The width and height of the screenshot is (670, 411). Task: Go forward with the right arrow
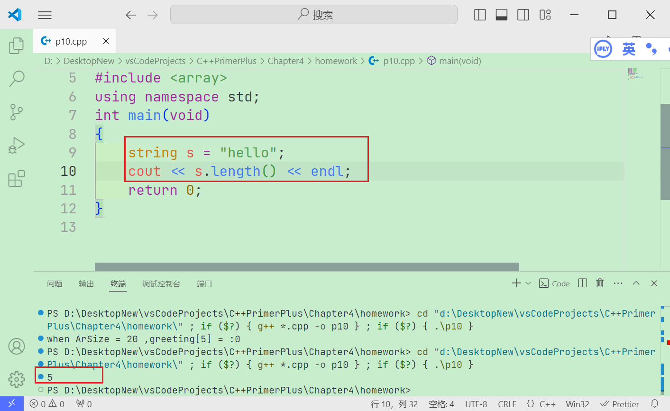[153, 15]
